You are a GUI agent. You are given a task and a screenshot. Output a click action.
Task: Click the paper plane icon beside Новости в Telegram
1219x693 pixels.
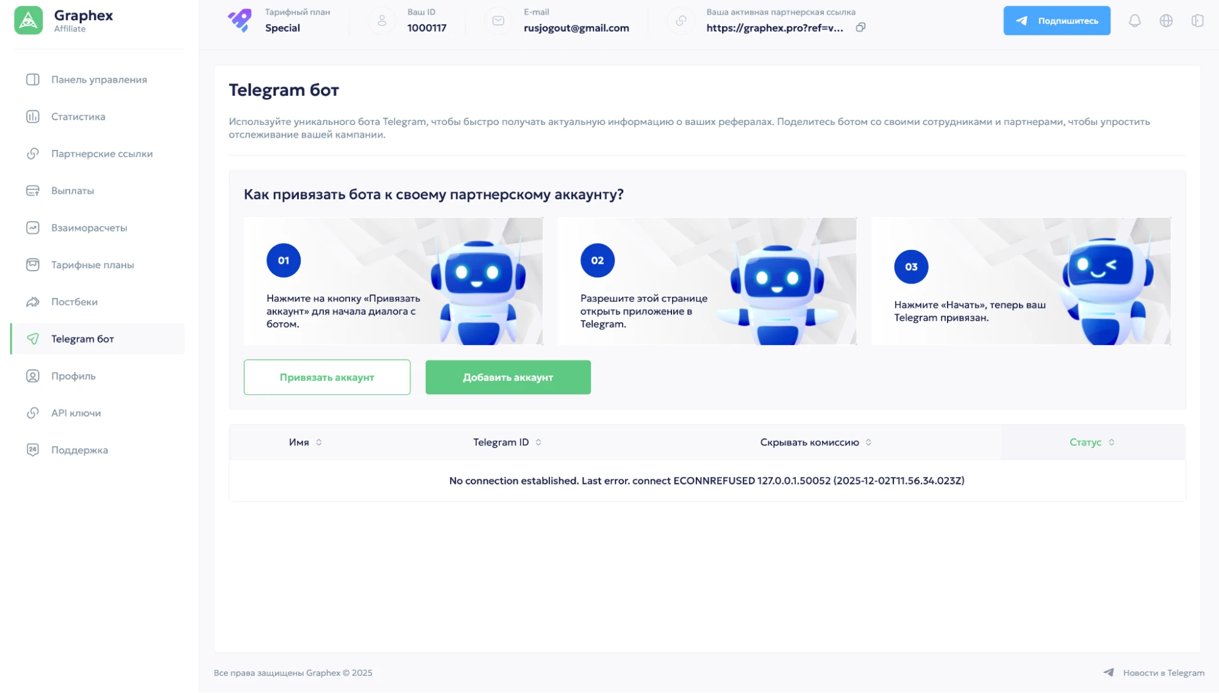[1109, 673]
